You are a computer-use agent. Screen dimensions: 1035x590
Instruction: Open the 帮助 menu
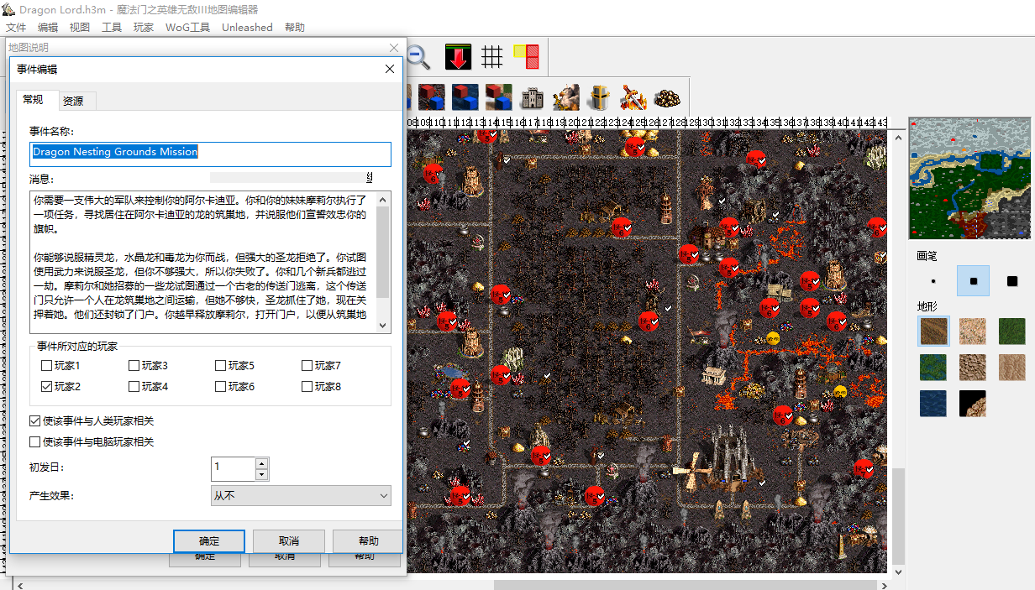295,28
